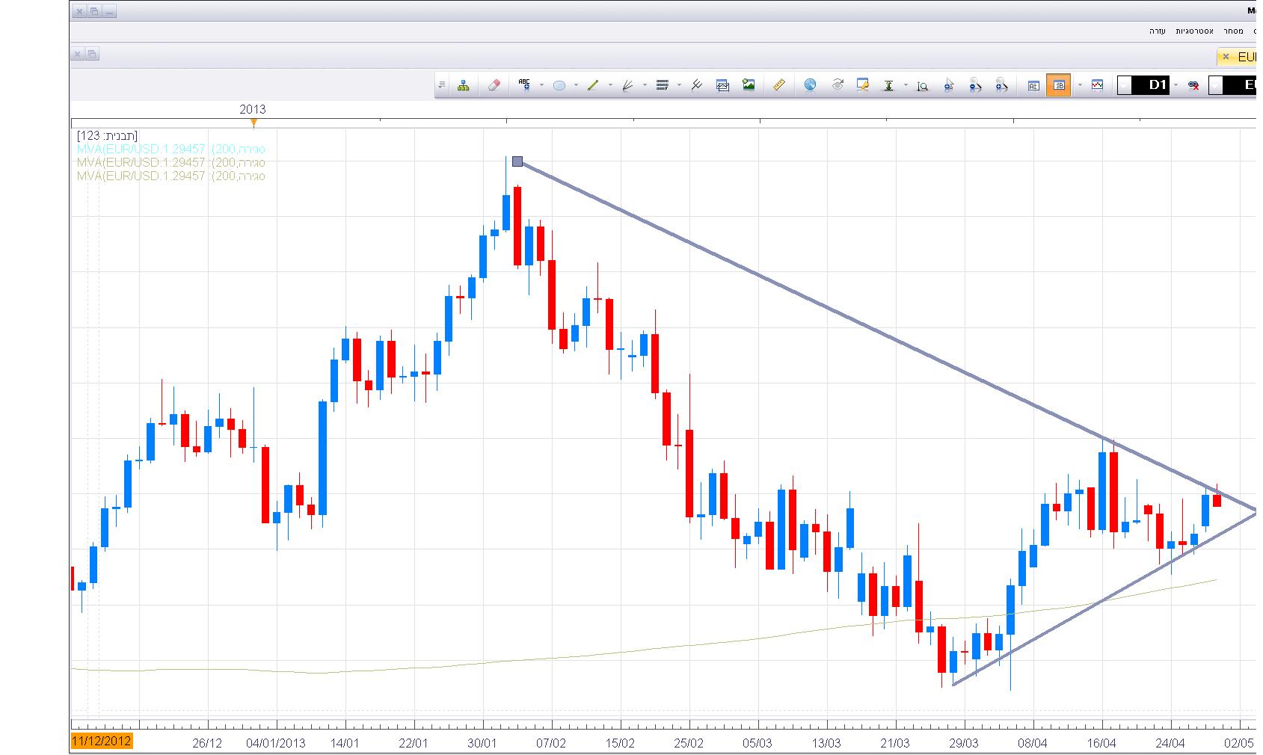1263x755 pixels.
Task: Click the [123 :תבנית] template label
Action: pyautogui.click(x=107, y=135)
